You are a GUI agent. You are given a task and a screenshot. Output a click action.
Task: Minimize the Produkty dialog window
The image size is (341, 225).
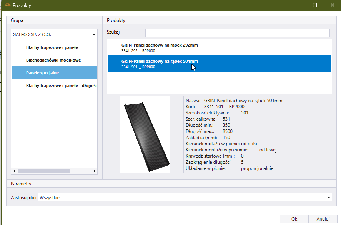[297, 5]
